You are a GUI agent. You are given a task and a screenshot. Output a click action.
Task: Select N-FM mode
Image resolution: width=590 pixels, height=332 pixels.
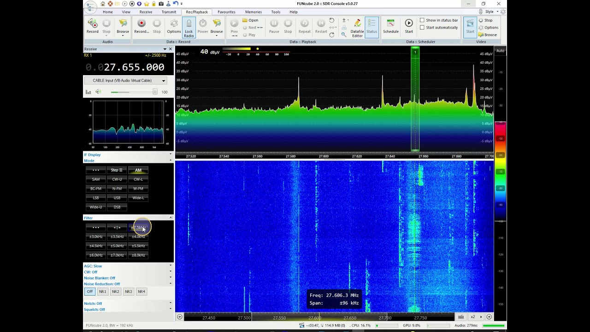tap(117, 189)
